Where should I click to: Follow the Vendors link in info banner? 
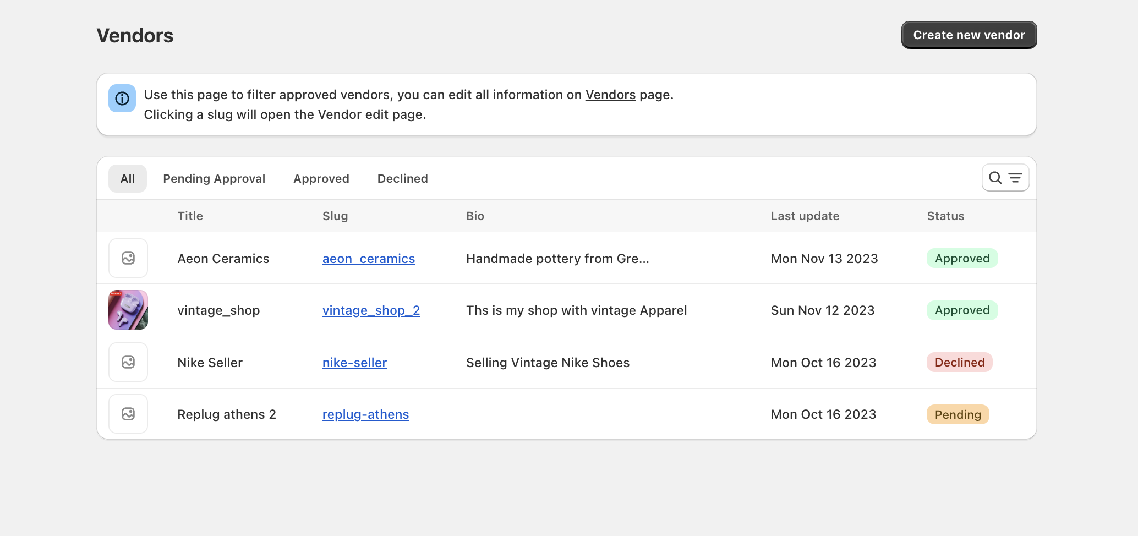(x=610, y=95)
